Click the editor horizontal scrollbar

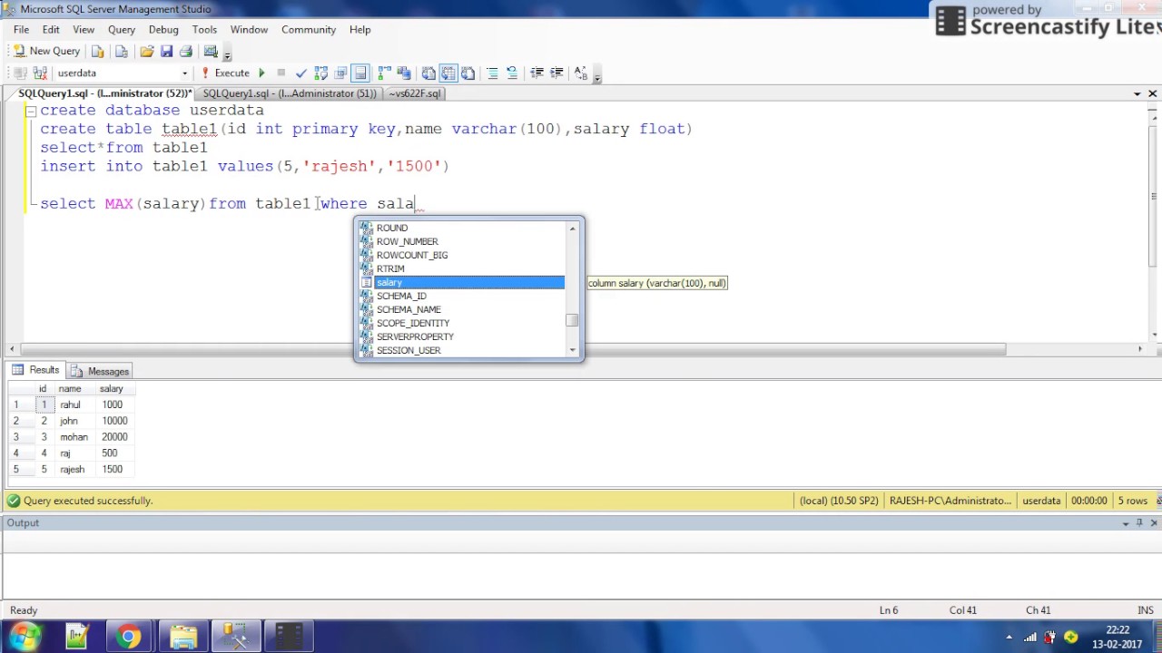(513, 349)
